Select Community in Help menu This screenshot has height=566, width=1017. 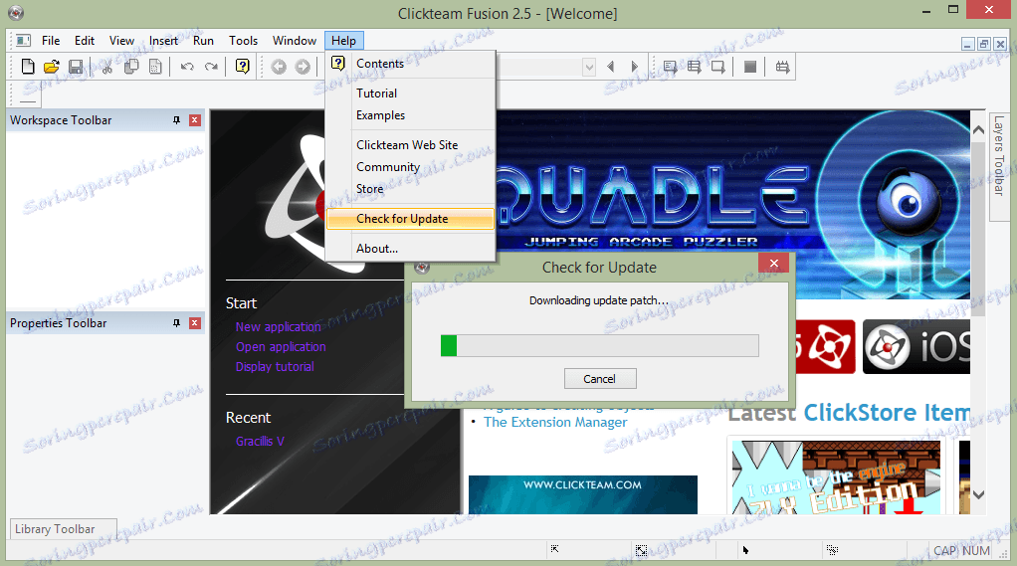410,167
